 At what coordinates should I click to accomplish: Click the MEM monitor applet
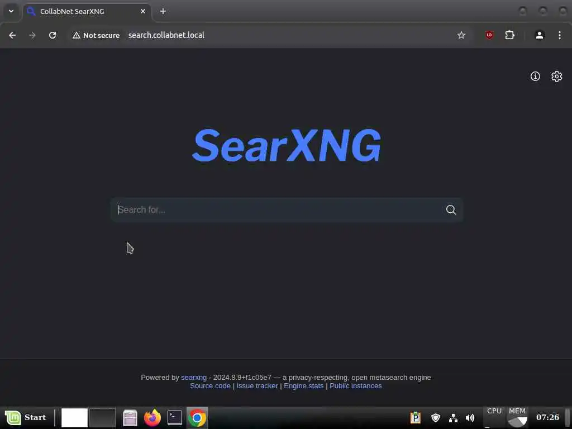[x=517, y=417]
